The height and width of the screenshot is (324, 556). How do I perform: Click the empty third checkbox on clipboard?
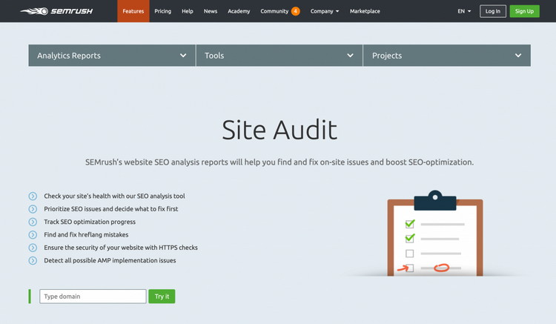408,254
